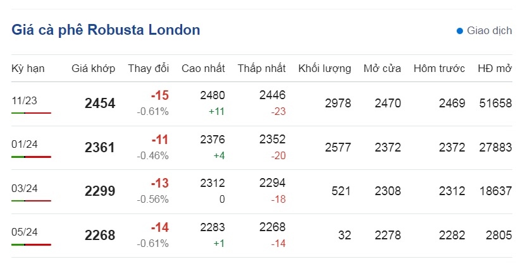525x264 pixels.
Task: Click the Khối lượng column header
Action: click(x=324, y=68)
